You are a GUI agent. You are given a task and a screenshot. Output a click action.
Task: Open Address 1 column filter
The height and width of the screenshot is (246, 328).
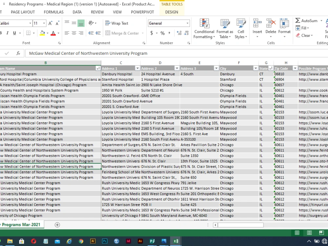[x=137, y=69]
